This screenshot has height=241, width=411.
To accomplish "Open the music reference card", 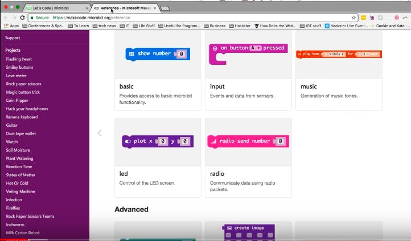I will click(x=339, y=70).
